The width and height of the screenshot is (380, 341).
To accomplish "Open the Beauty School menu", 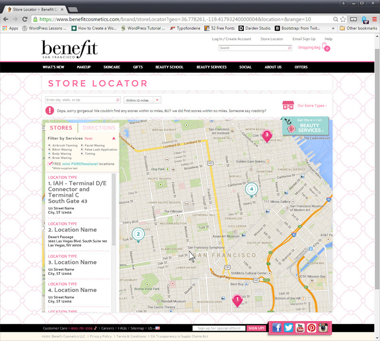I will pyautogui.click(x=170, y=67).
